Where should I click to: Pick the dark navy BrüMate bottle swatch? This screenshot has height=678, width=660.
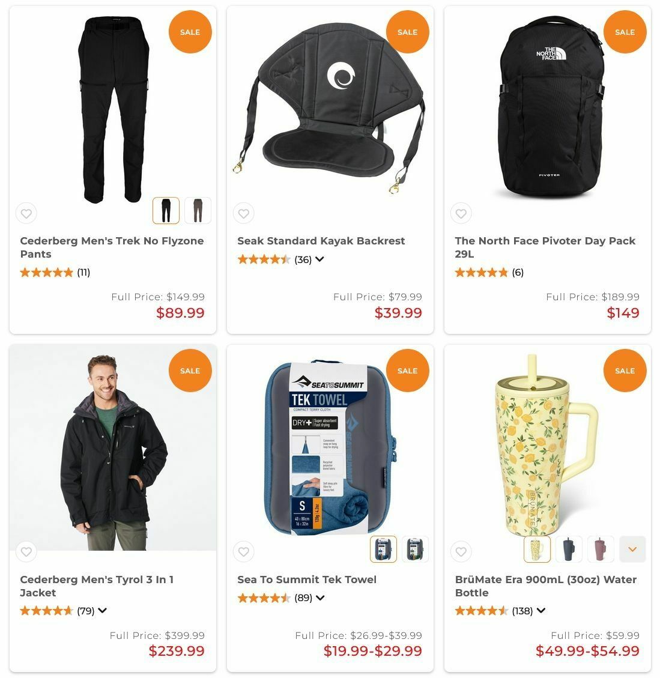click(x=569, y=549)
